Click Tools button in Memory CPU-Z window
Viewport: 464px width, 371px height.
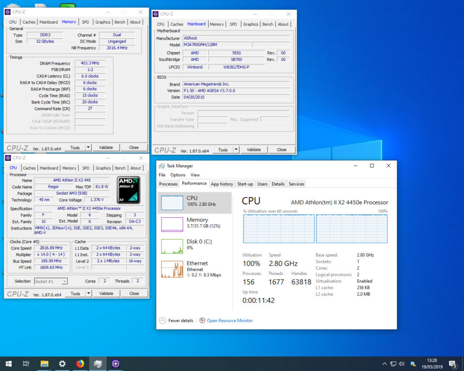tap(75, 147)
